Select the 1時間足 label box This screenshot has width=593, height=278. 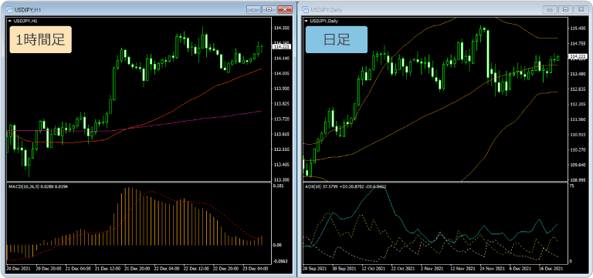coord(40,39)
